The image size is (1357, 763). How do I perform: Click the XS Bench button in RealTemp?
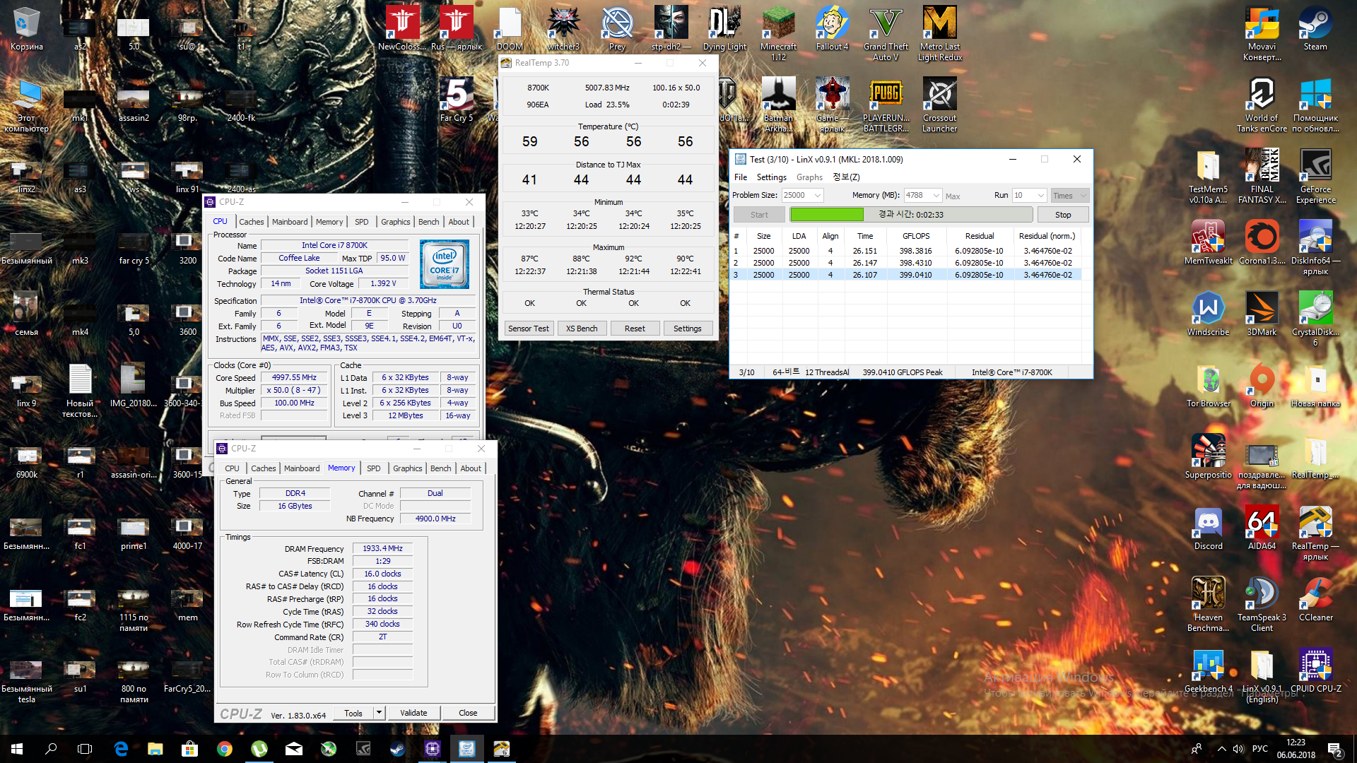[x=582, y=329]
